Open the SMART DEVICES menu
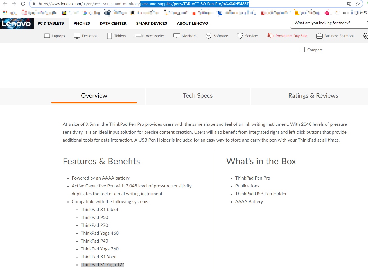The width and height of the screenshot is (368, 269). (x=152, y=23)
